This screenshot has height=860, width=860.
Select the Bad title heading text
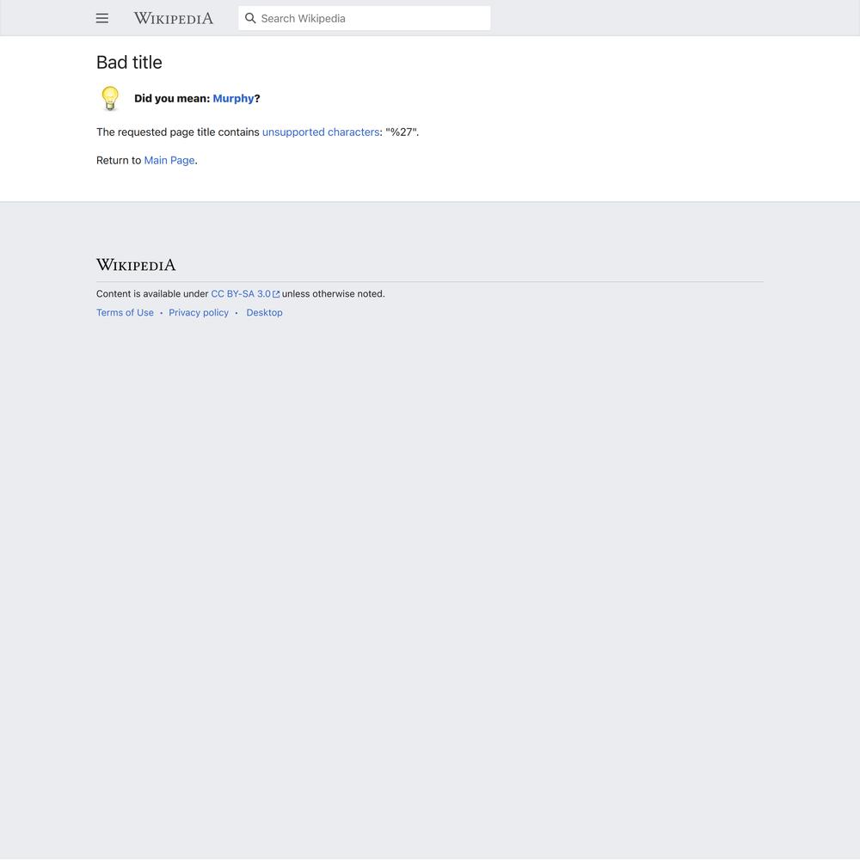[130, 63]
